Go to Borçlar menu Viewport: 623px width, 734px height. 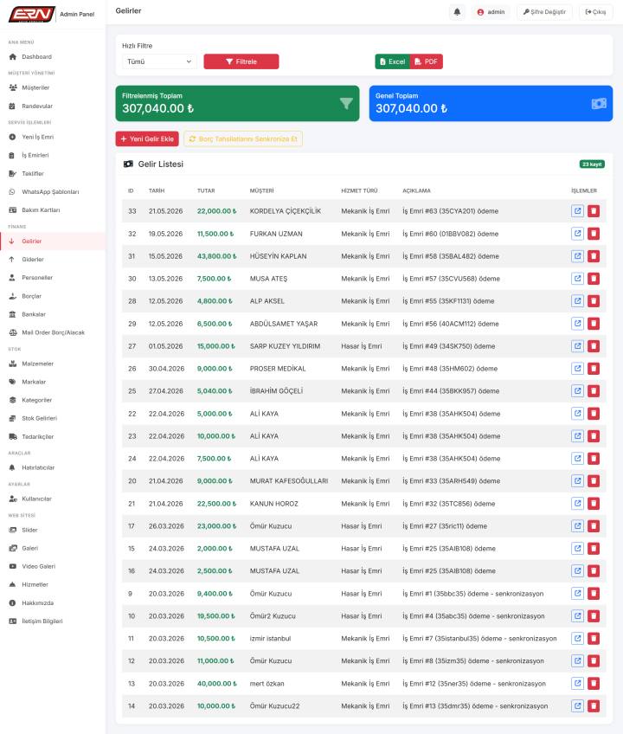click(53, 296)
